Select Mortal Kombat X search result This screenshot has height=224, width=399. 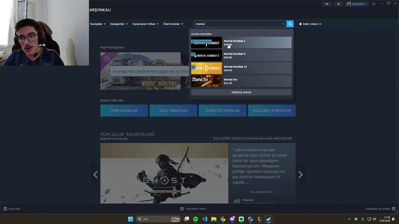241,55
